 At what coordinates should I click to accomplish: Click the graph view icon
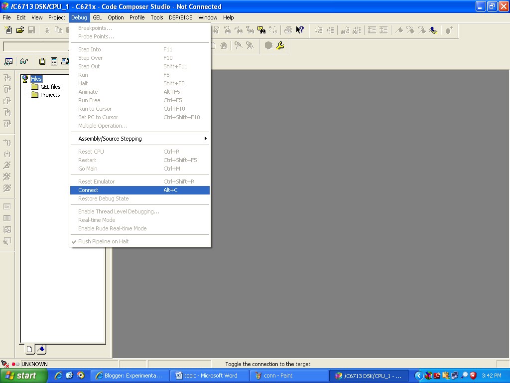8,61
